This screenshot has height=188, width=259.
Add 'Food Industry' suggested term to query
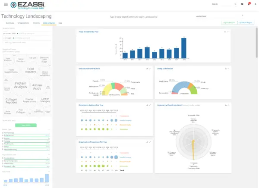(x=30, y=70)
